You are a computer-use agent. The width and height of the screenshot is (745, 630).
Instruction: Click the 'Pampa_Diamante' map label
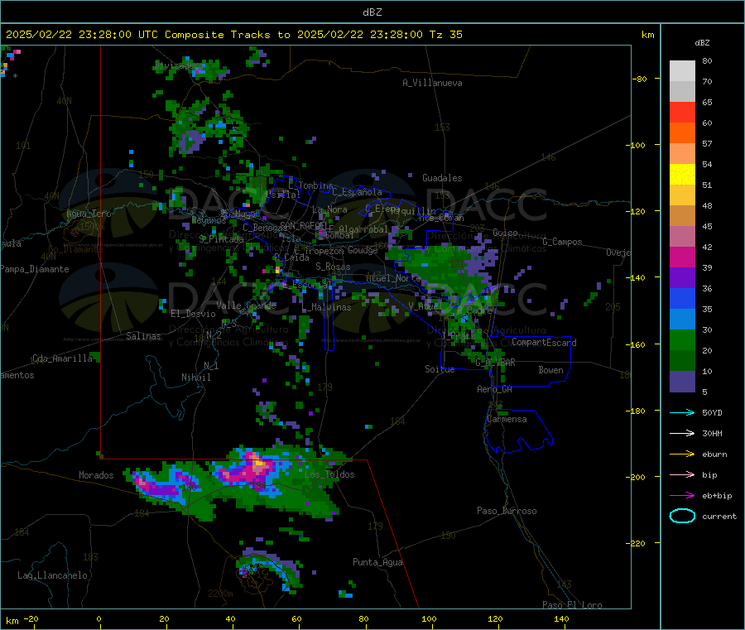click(35, 269)
